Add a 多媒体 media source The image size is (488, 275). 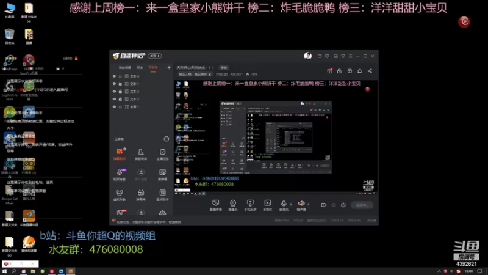[x=267, y=205]
